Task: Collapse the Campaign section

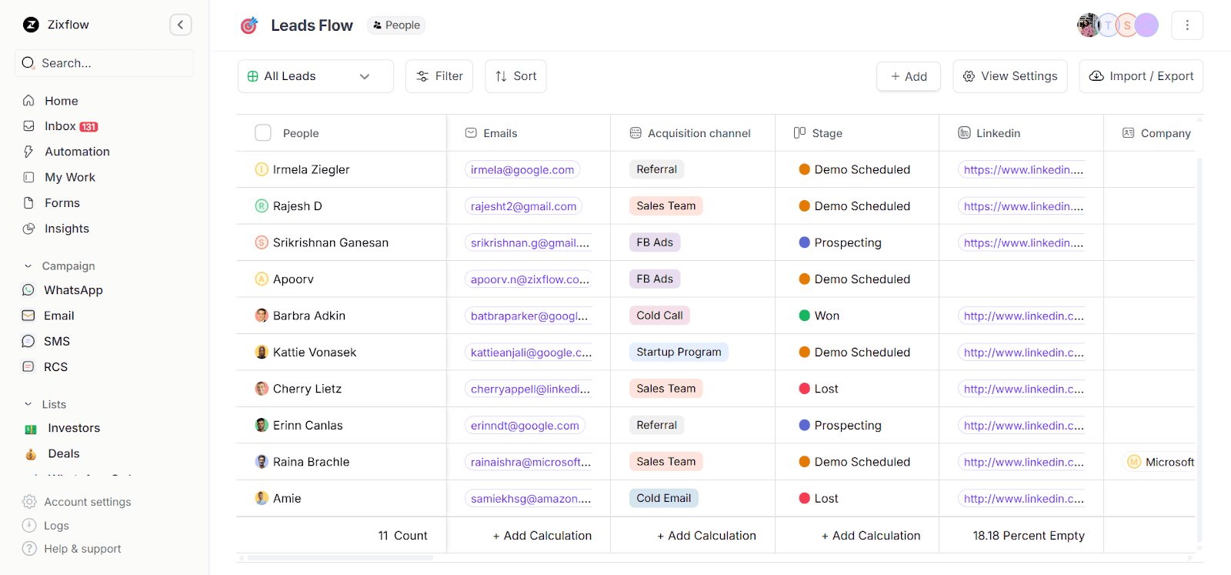Action: click(x=28, y=266)
